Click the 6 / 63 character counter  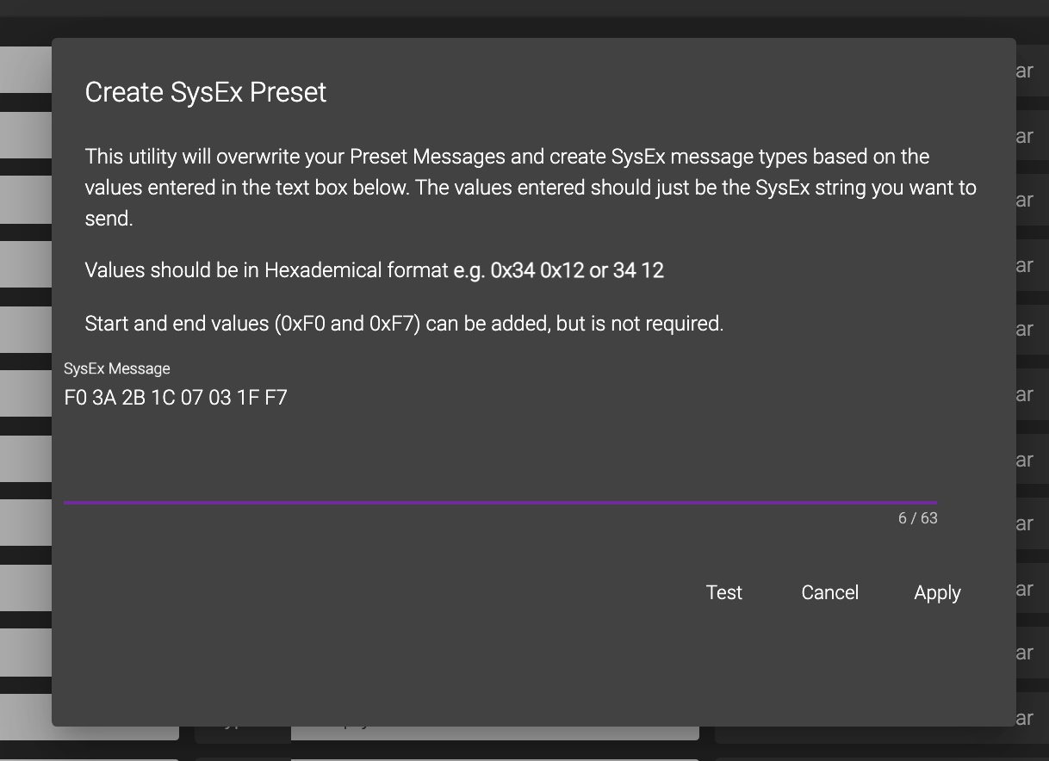point(917,518)
